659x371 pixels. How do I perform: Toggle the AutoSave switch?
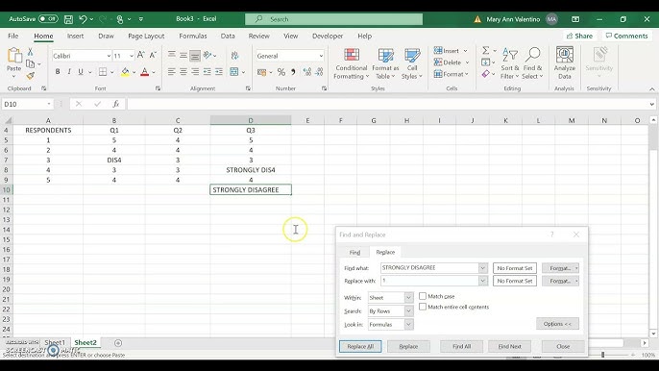48,19
